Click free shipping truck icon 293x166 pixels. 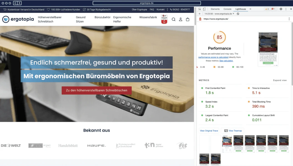point(5,9)
